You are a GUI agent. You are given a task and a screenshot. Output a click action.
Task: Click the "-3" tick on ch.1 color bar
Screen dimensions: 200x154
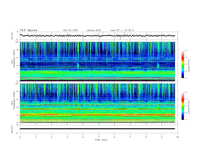[186, 51]
